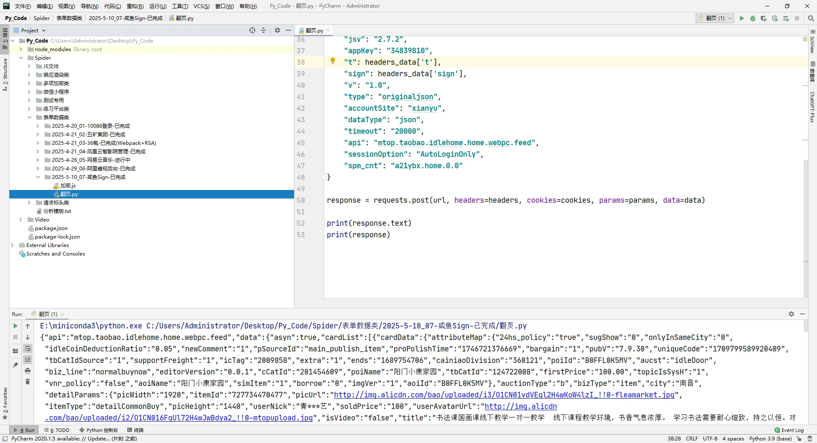Change the UTF-8 file encoding
Image resolution: width=817 pixels, height=443 pixels.
(x=710, y=439)
